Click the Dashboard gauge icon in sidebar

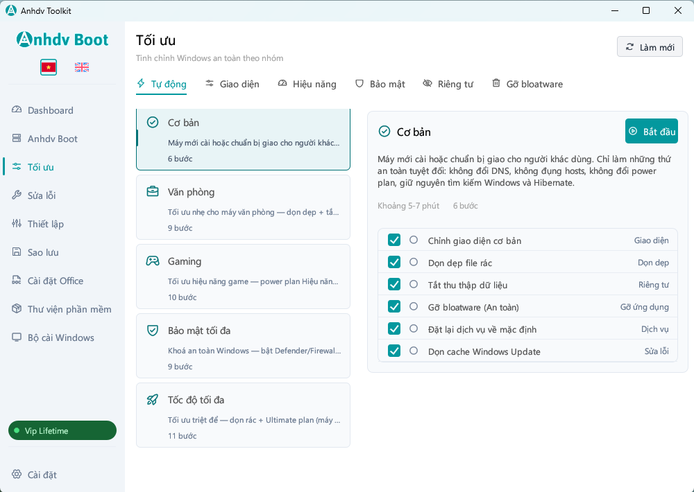click(17, 110)
